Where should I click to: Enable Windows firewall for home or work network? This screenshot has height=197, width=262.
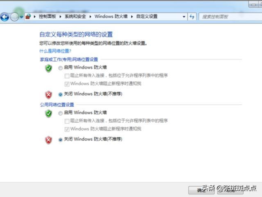[61, 67]
